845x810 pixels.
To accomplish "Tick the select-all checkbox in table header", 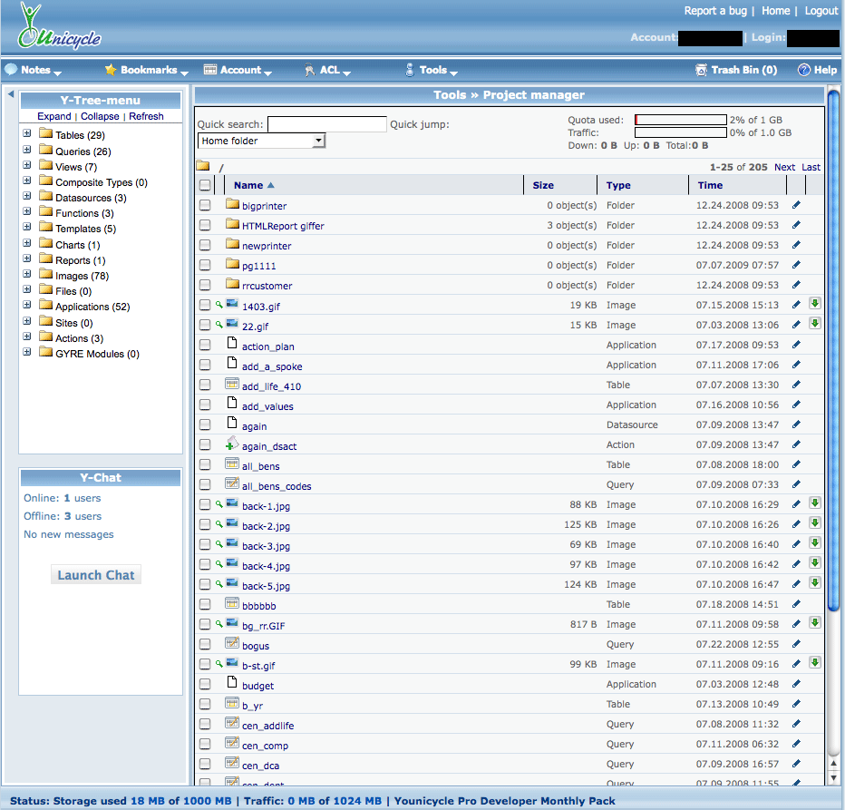I will 205,185.
